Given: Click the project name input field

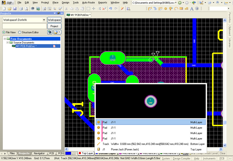Looking at the screenshot, I should [x=24, y=26].
